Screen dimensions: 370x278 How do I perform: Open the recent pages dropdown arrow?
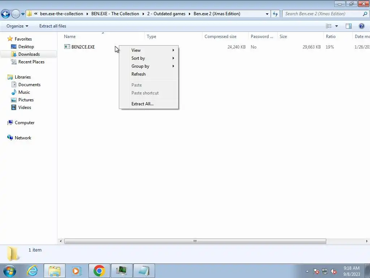23,14
